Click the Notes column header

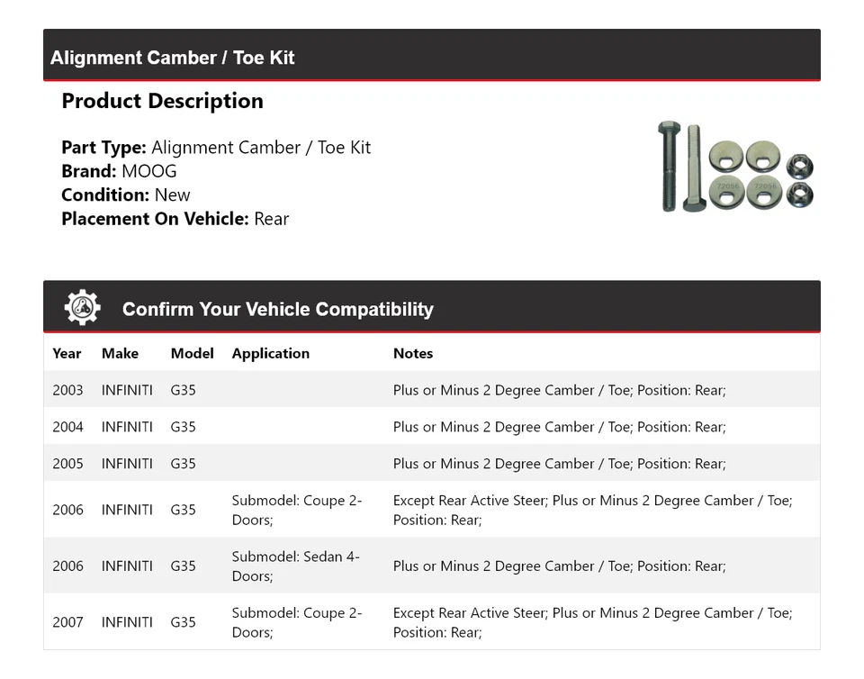pyautogui.click(x=412, y=353)
